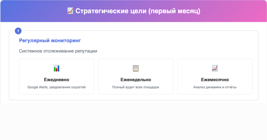Click the clipboard icon above Еженедельно
Screen dimensions: 267x140
pos(136,68)
